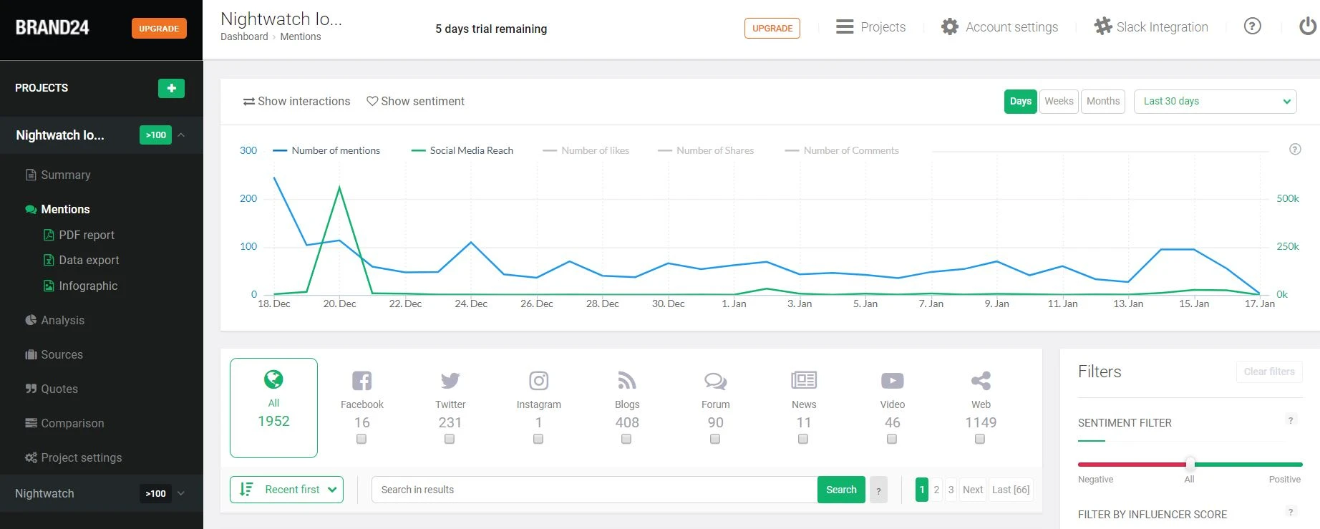
Task: Go to Last [66] results page
Action: point(1010,490)
